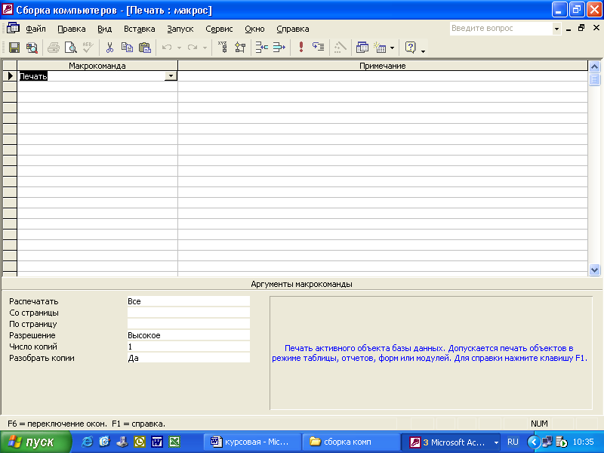Viewport: 604px width, 453px height.
Task: Open the Файл menu
Action: (x=35, y=29)
